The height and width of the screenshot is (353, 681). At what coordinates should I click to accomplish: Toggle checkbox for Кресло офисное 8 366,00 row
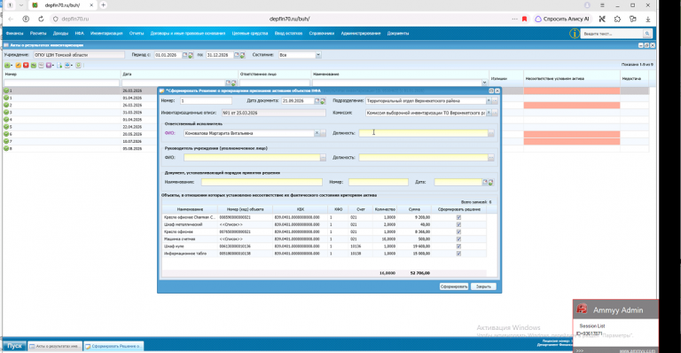coord(458,231)
